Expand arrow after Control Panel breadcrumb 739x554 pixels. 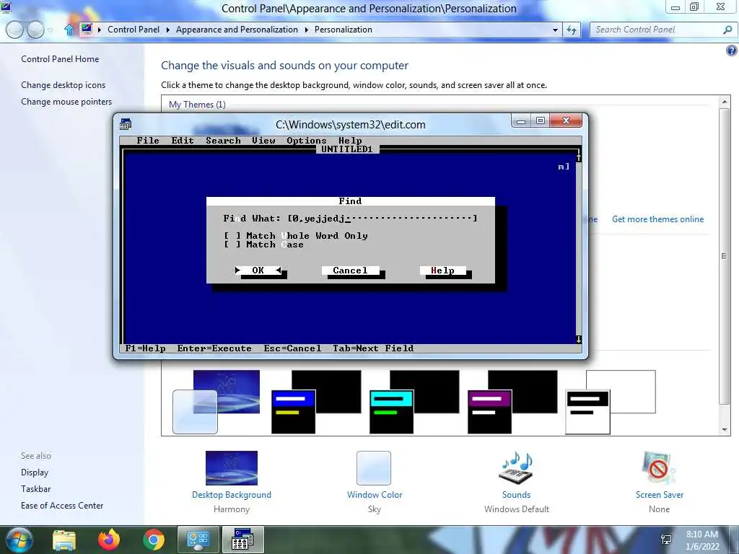tap(167, 30)
